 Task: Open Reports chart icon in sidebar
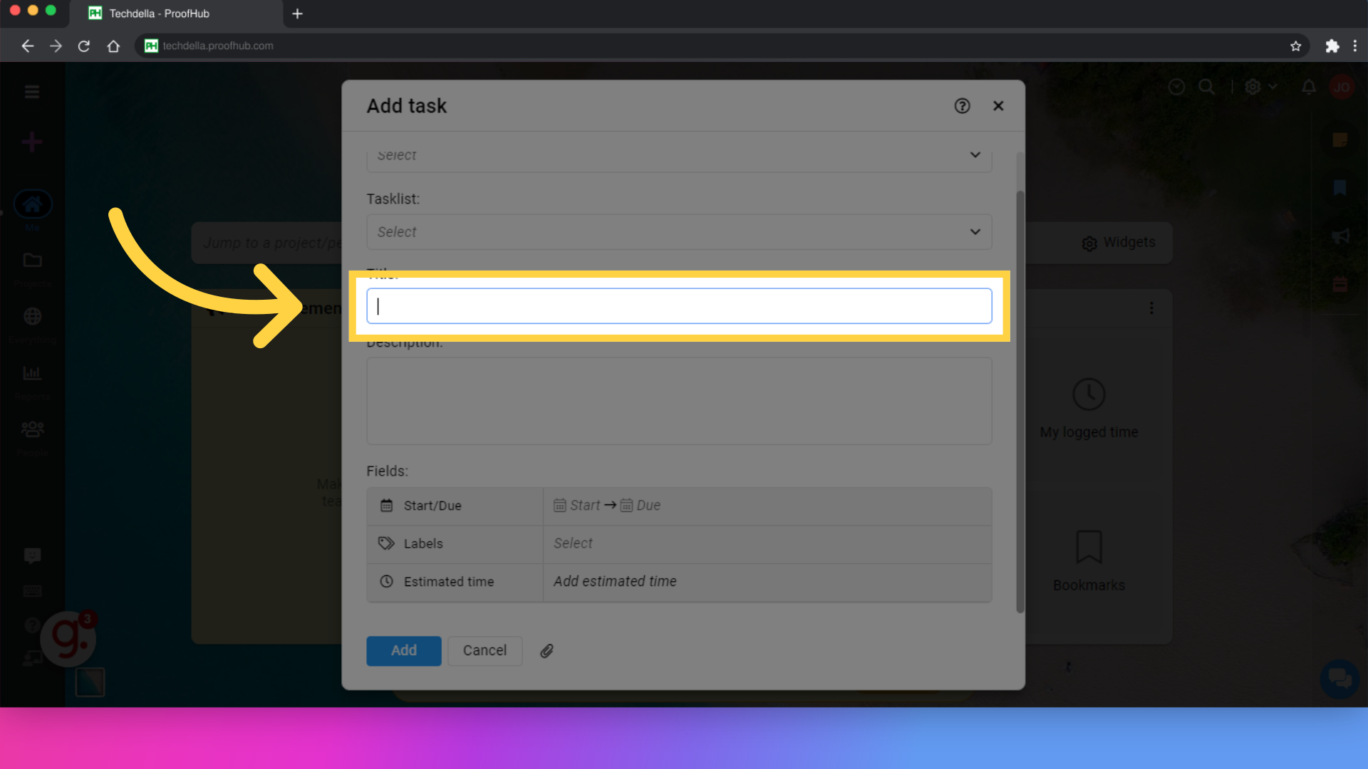32,372
